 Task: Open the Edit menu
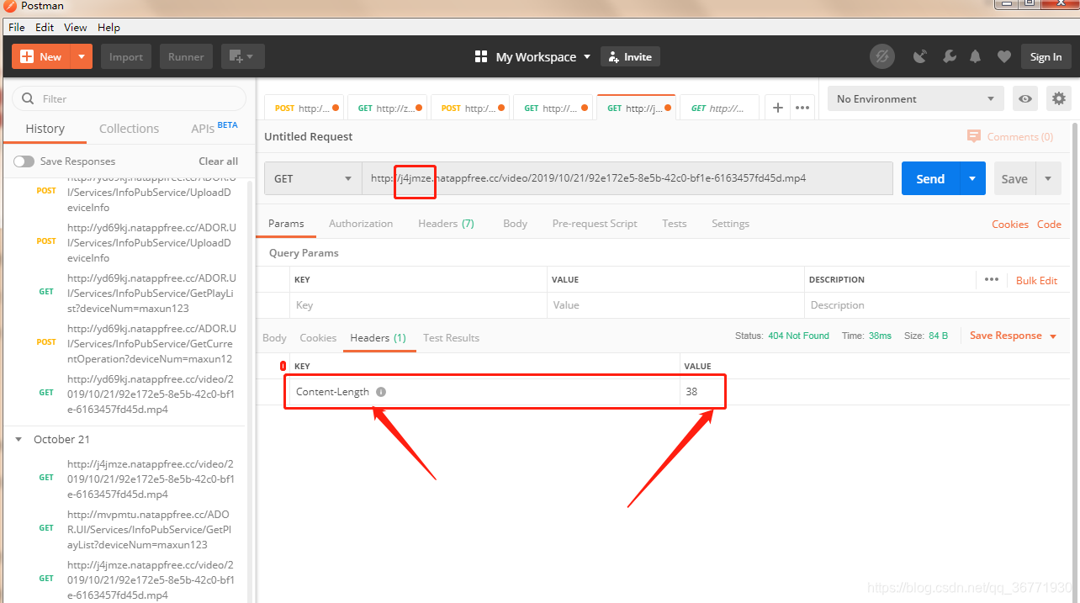pyautogui.click(x=45, y=28)
